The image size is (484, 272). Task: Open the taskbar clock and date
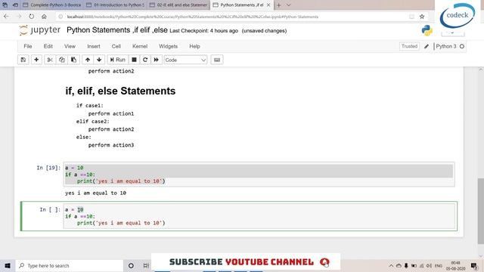click(x=455, y=265)
